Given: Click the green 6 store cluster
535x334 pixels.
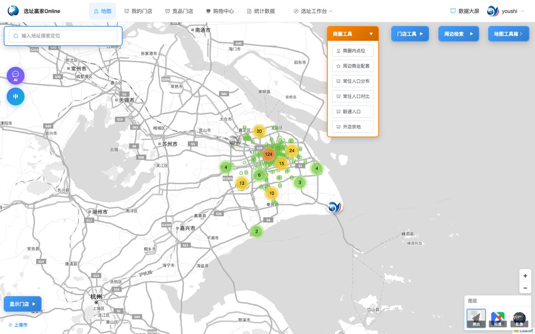Looking at the screenshot, I should coord(259,175).
